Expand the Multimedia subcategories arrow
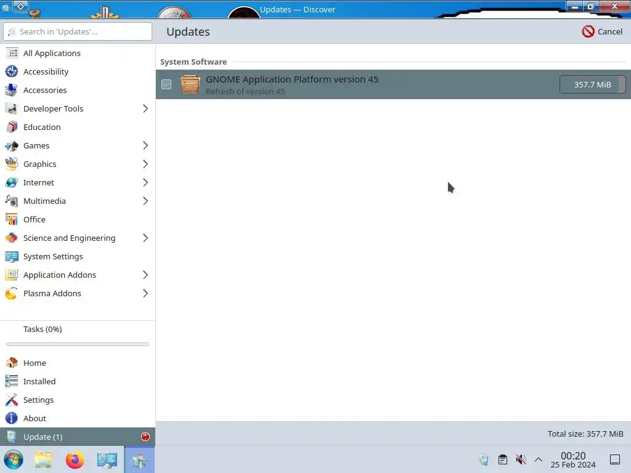Viewport: 631px width, 473px height. [x=145, y=201]
